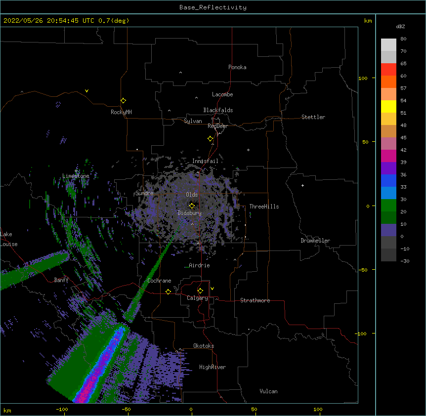
Task: Select the yellow diamond marker between Olds and Didsbury
Action: coord(192,206)
